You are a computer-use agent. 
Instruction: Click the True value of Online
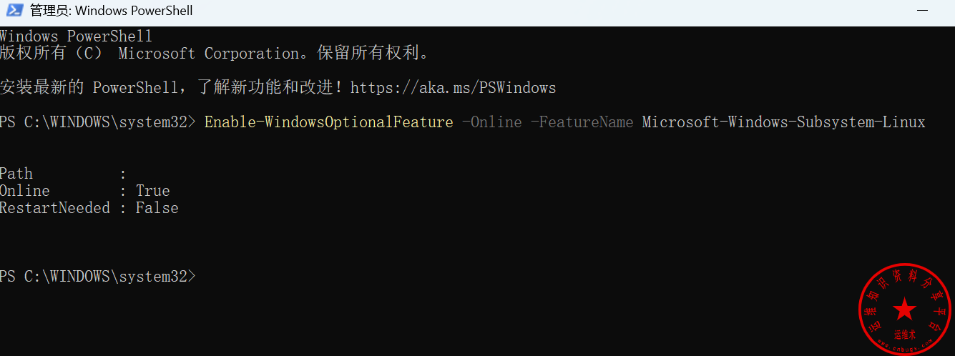153,191
